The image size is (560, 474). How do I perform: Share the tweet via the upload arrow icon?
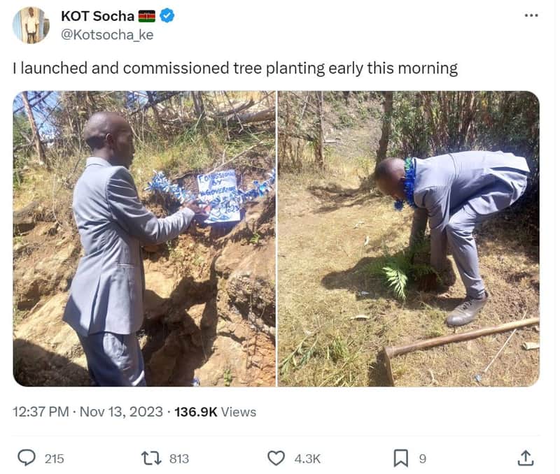pyautogui.click(x=528, y=459)
